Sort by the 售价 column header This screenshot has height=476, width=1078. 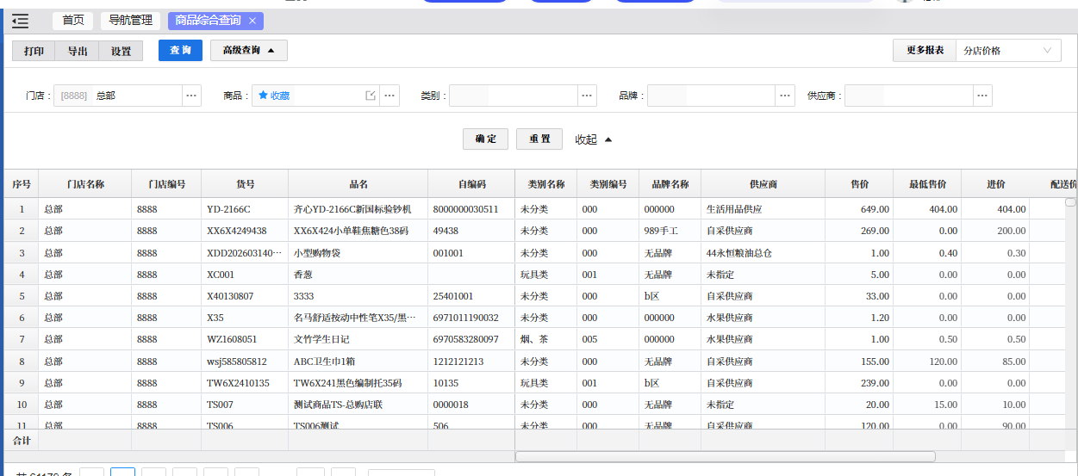pos(860,184)
